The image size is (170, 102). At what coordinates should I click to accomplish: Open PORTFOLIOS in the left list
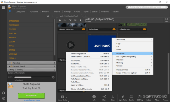pos(14,25)
